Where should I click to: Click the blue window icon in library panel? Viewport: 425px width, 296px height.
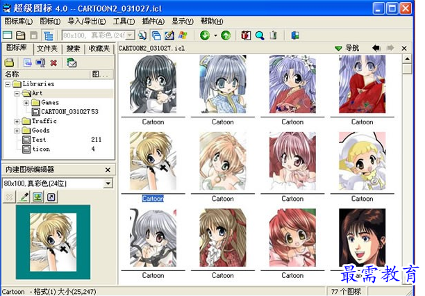tap(27, 63)
